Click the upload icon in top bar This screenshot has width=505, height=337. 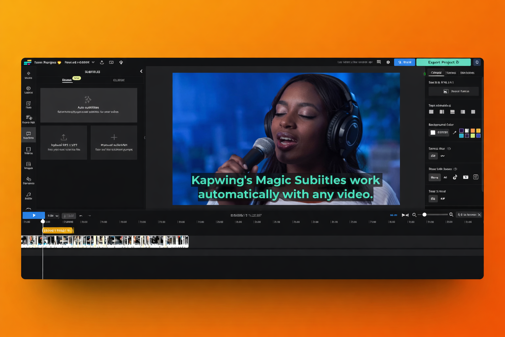[x=102, y=62]
